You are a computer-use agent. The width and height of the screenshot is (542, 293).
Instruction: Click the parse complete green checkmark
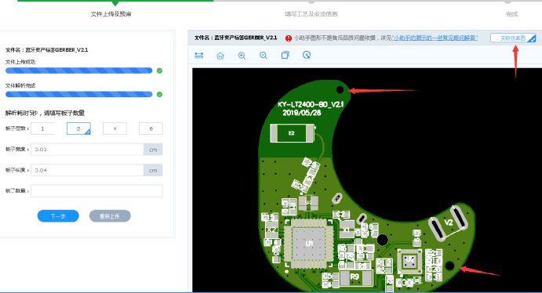(x=159, y=94)
